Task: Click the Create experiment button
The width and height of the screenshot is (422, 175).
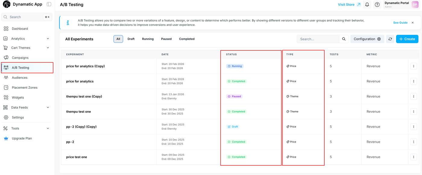Action: 407,39
